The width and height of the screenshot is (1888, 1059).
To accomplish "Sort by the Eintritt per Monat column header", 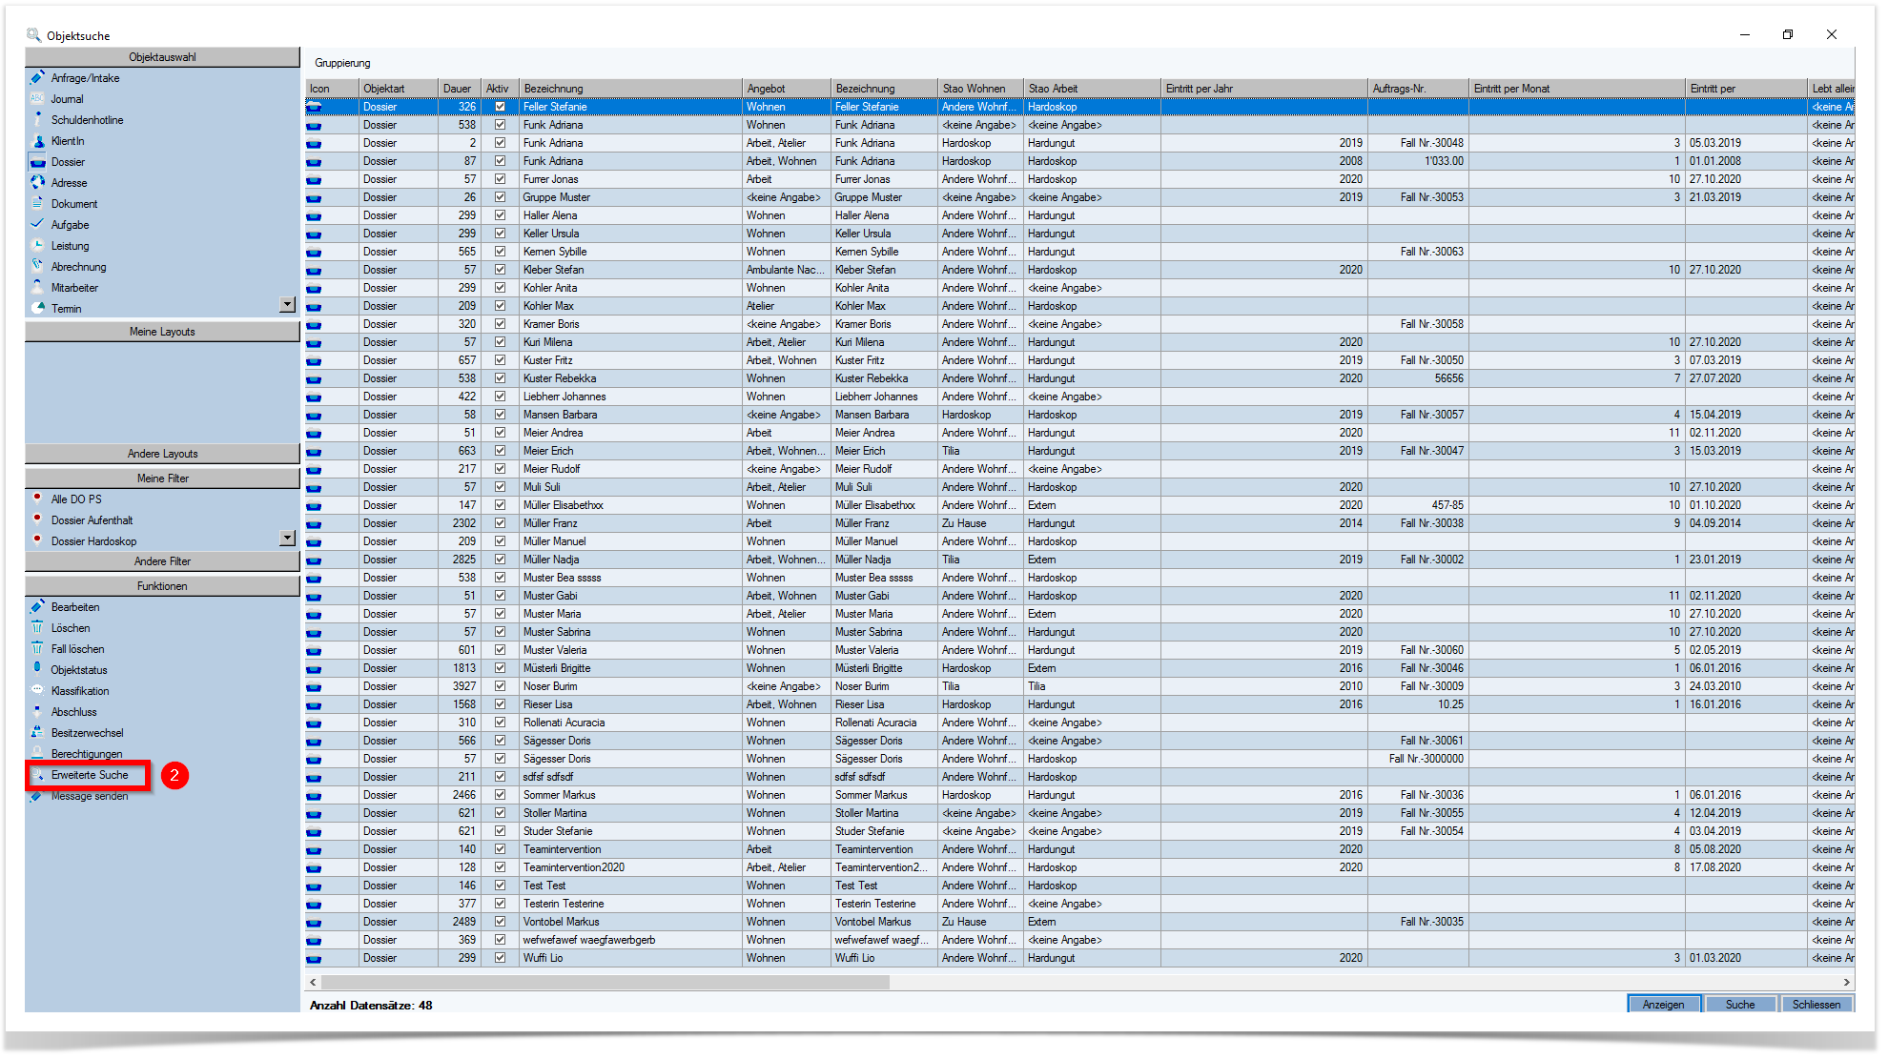I will [x=1577, y=89].
